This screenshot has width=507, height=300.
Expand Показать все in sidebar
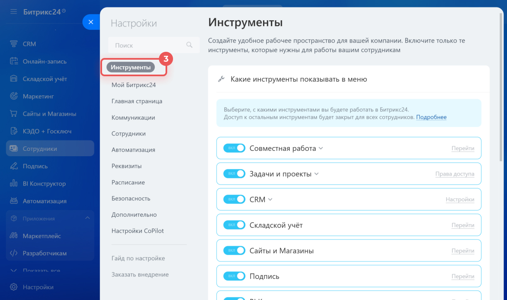[41, 271]
